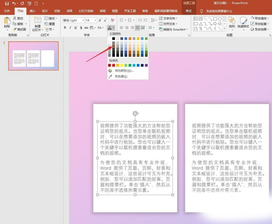Click the Format Painter (格式刷) button

coord(19,29)
